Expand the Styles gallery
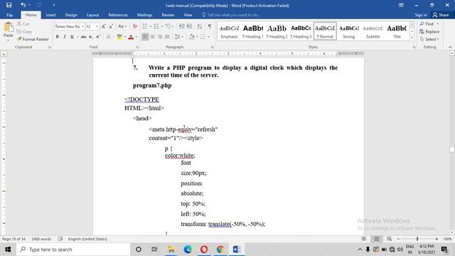 click(x=412, y=38)
